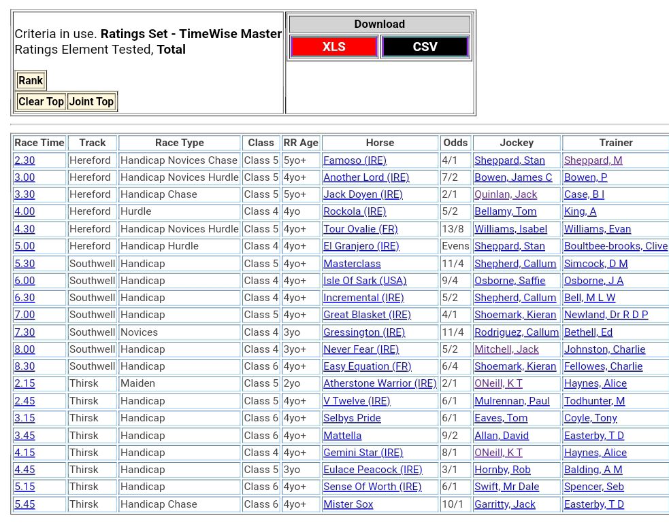View trainer Todhunter, M link
Viewport: 669px width, 524px height.
tap(594, 401)
